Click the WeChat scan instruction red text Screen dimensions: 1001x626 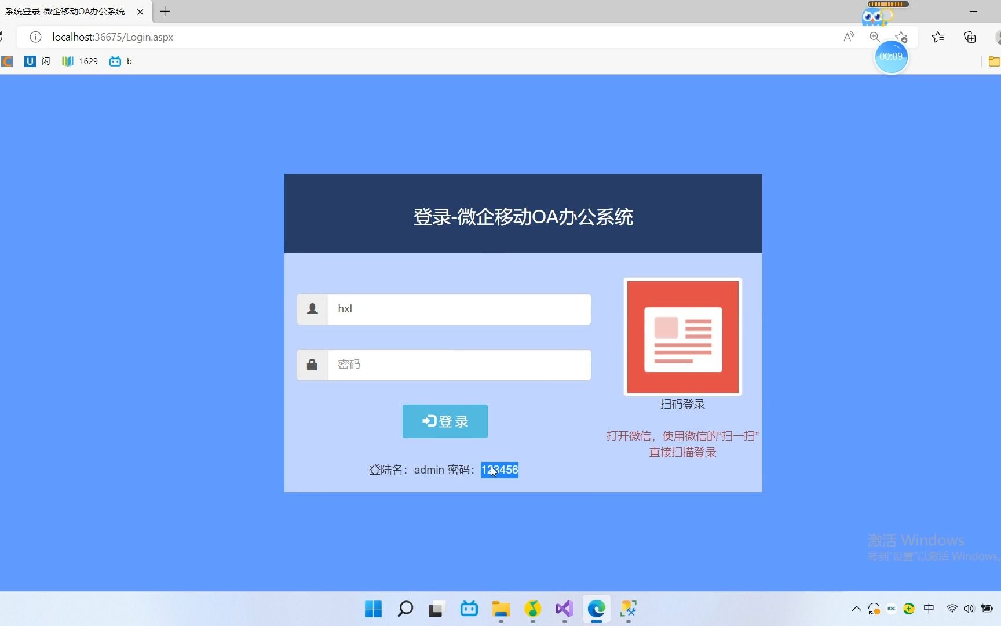682,444
